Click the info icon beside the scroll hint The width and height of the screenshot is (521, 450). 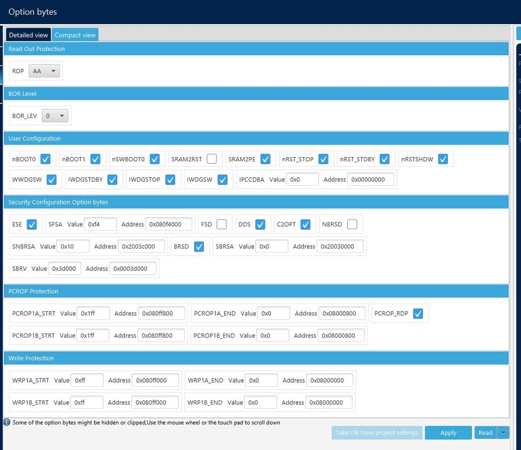click(7, 422)
